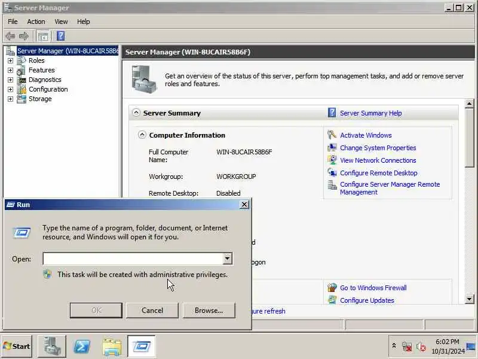Click the firewall icon beside Go to Windows Firewall
Screen dimensions: 478x359
[332, 288]
